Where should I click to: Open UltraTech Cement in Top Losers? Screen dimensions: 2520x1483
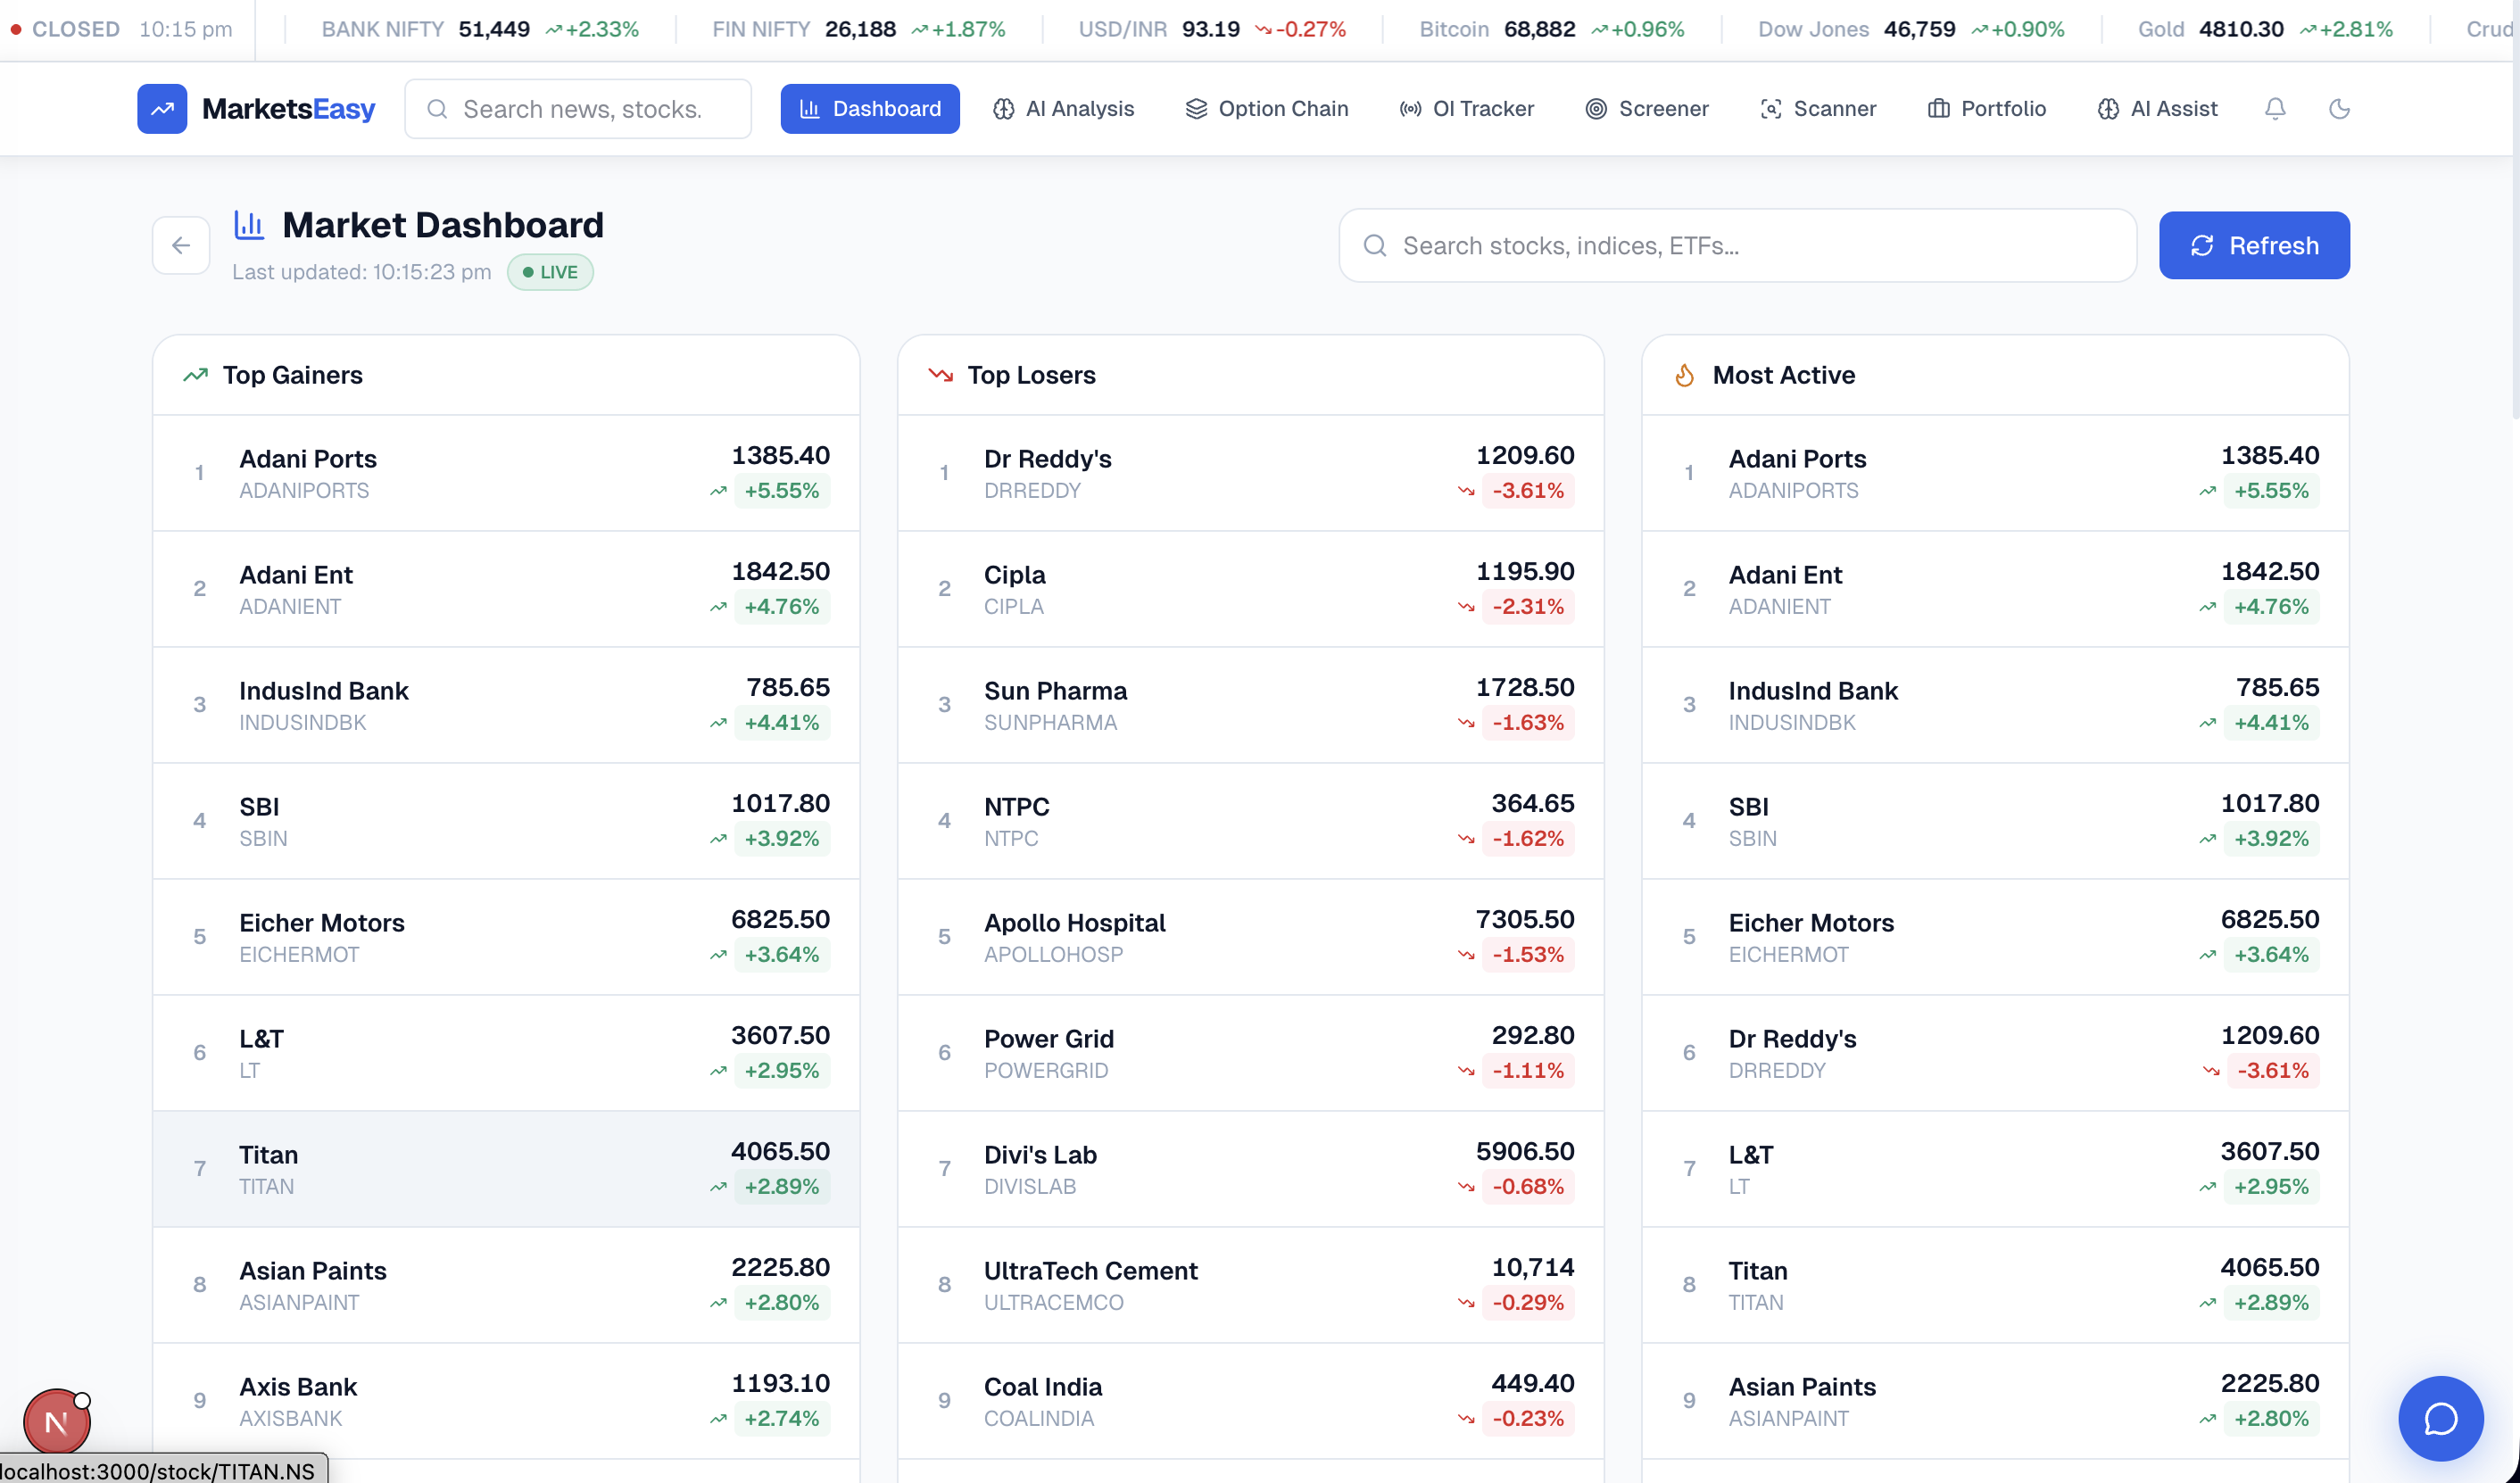1251,1285
